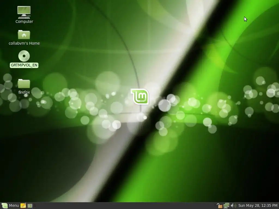The height and width of the screenshot is (209, 279).
Task: Click the firefox folder label
Action: (x=24, y=92)
